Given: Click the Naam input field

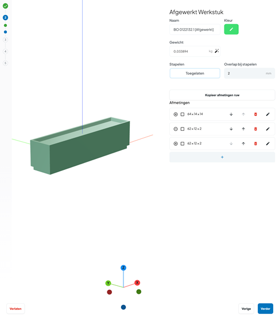Looking at the screenshot, I should point(195,30).
